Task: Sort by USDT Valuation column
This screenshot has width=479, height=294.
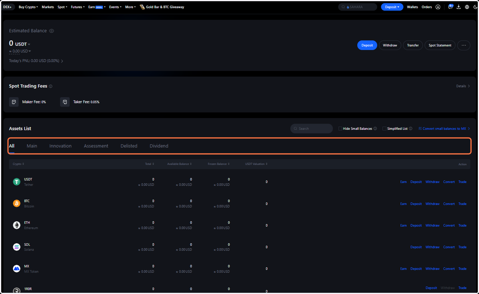Action: coord(256,164)
